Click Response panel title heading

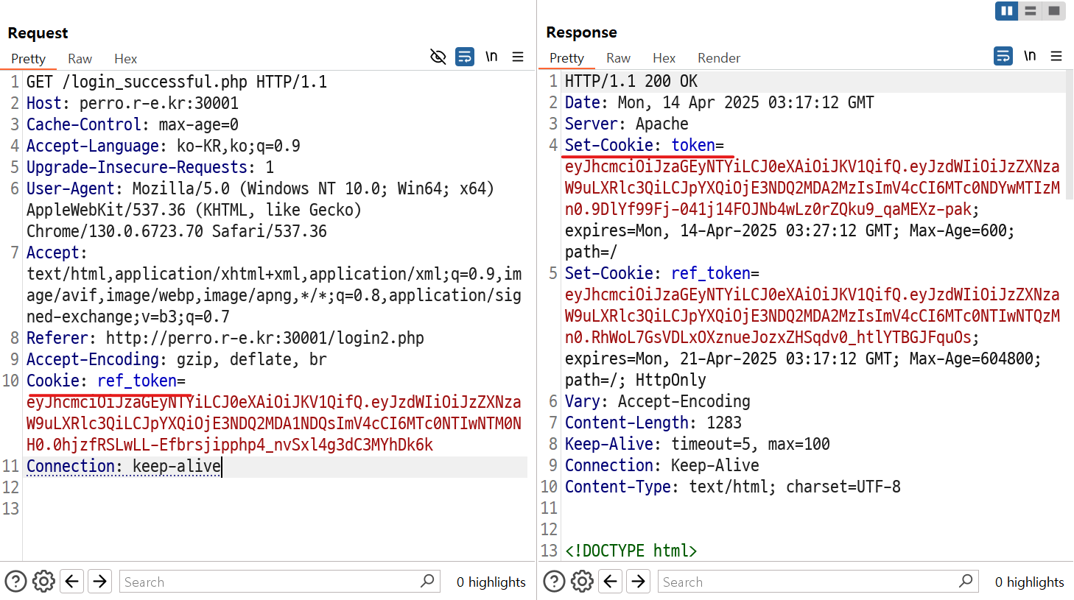click(582, 32)
